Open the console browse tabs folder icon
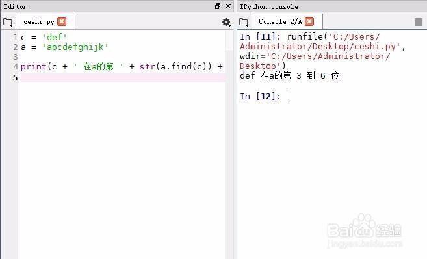The image size is (427, 259). click(244, 22)
